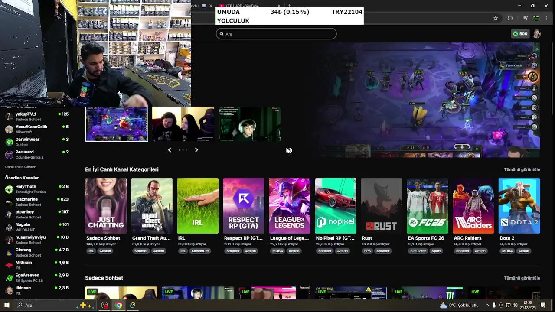Click the Casual tag under Sadece Sohbet
This screenshot has height=312, width=555.
[105, 251]
